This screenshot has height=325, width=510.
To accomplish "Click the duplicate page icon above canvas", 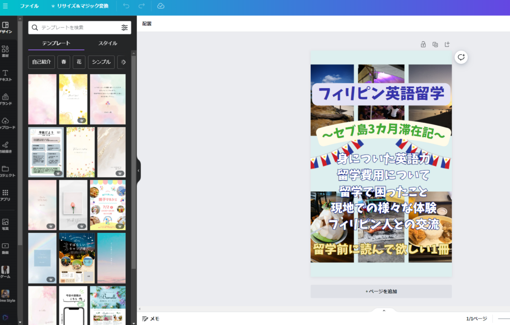I will click(x=435, y=44).
